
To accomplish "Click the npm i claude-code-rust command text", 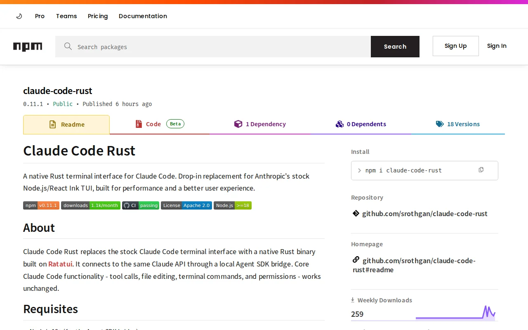I will point(403,170).
